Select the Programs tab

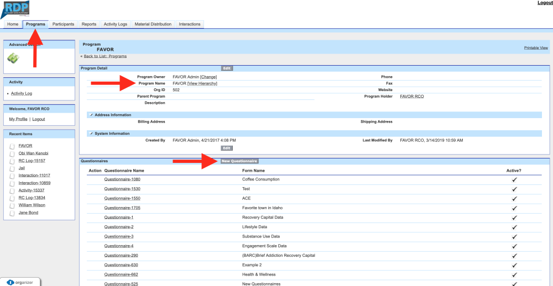tap(35, 24)
